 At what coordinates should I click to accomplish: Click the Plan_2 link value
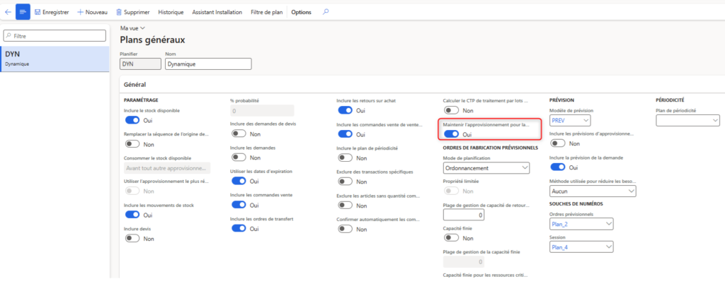coord(561,224)
